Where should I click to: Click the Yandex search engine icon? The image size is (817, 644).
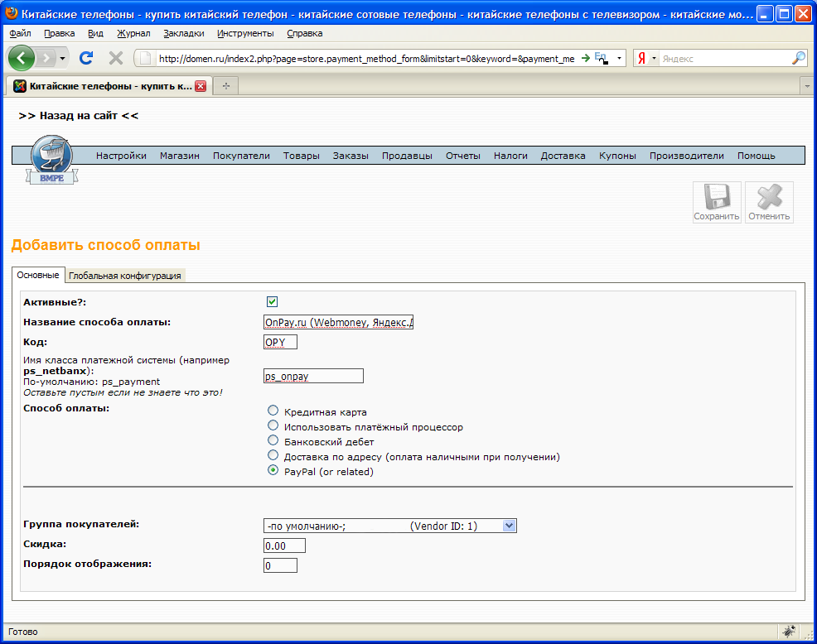pyautogui.click(x=641, y=59)
